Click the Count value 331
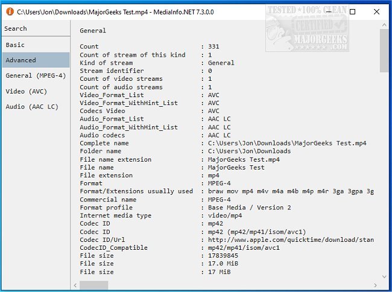 click(214, 46)
